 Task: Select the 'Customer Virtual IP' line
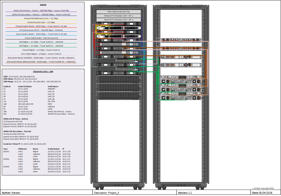click(x=25, y=144)
